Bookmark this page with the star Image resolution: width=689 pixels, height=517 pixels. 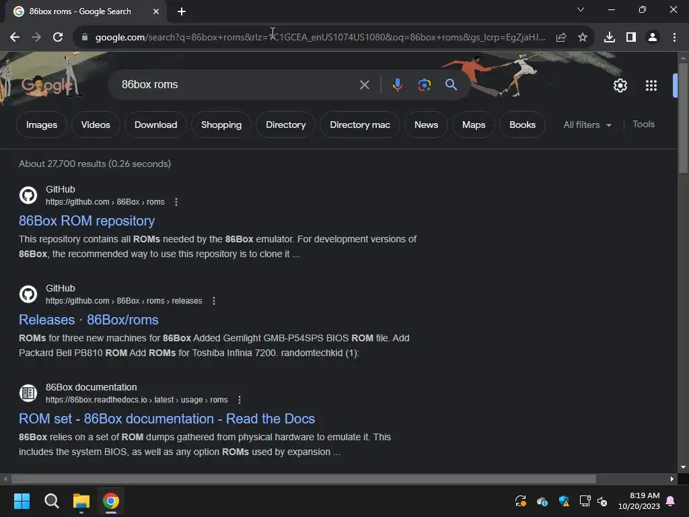tap(583, 38)
